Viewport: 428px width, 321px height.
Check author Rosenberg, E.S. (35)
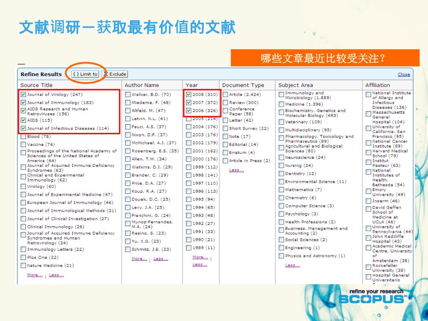pos(127,151)
